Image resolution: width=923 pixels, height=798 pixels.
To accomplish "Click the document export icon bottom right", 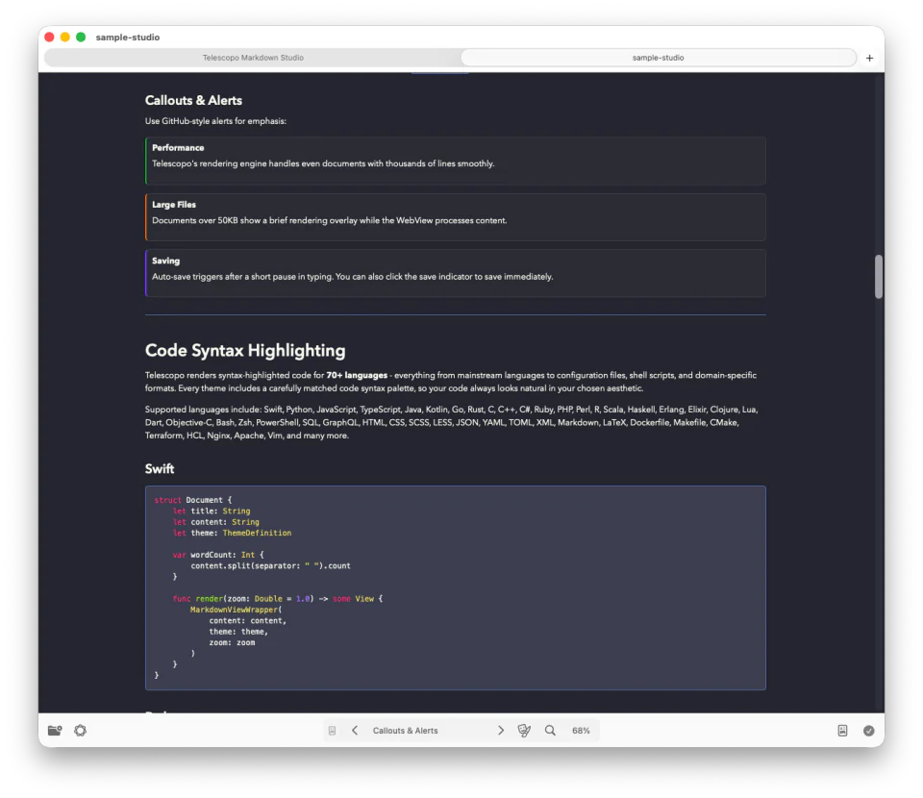I will tap(842, 731).
